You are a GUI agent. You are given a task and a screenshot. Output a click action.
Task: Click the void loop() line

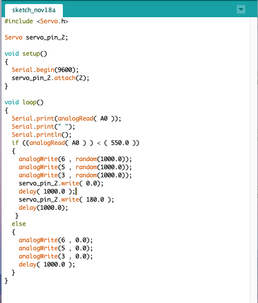pos(24,102)
